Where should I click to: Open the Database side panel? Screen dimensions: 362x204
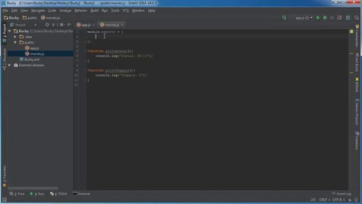[357, 141]
